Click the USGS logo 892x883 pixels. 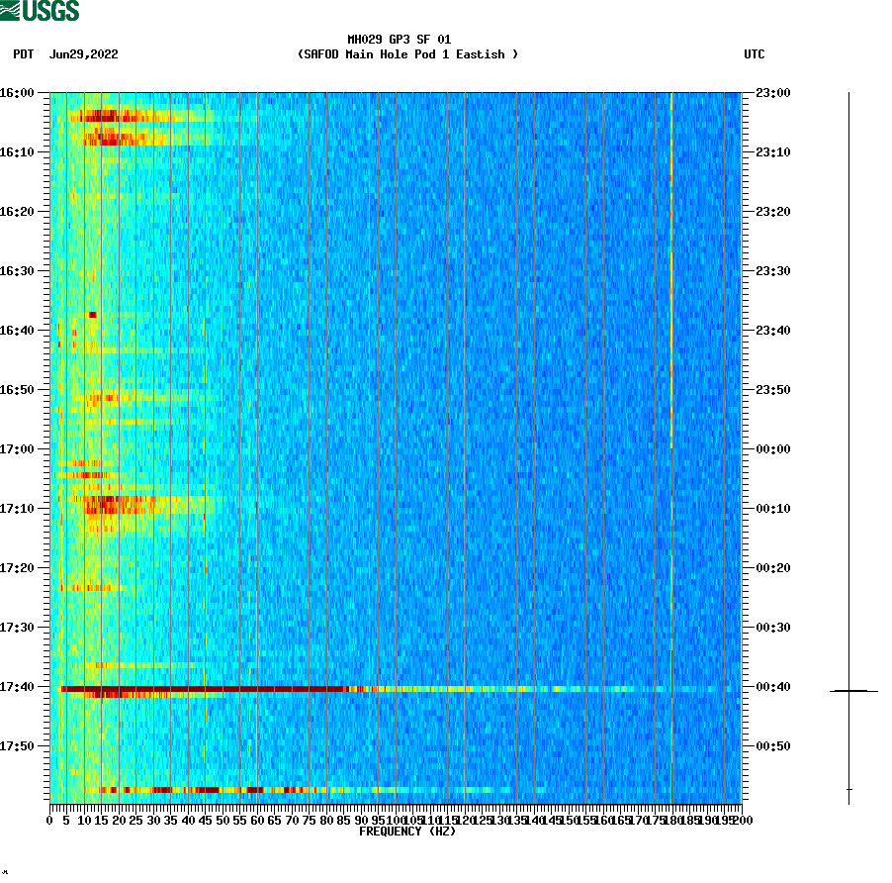[40, 12]
